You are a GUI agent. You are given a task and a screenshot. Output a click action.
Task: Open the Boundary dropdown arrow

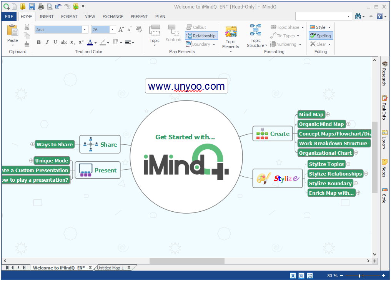tap(214, 44)
